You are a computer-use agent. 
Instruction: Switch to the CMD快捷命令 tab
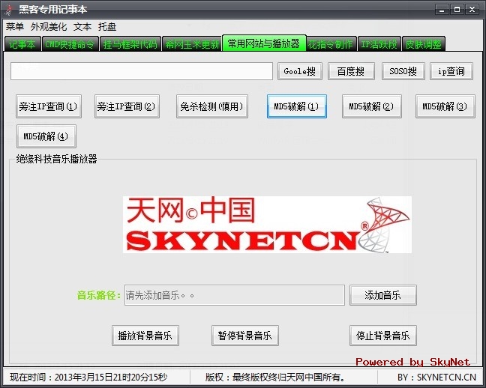[x=70, y=43]
